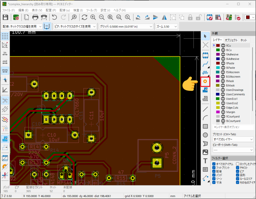The height and width of the screenshot is (199, 256).
Task: Open the via size ビア dropdown
Action: point(75,26)
